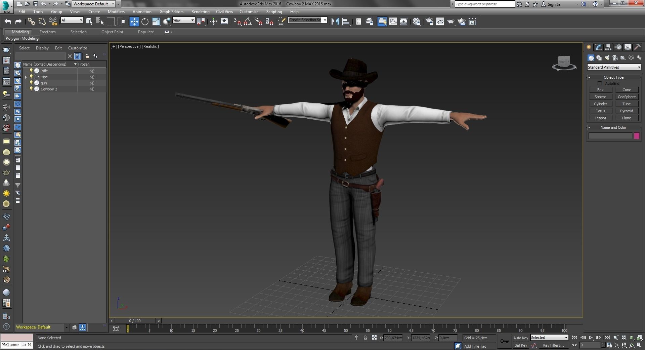Toggle the Angle Snap icon
The image size is (645, 350).
[248, 22]
